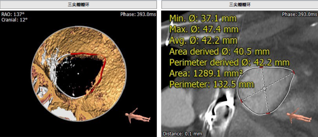
Task: Select the bottom red marker on the contour
Action: coord(268,113)
